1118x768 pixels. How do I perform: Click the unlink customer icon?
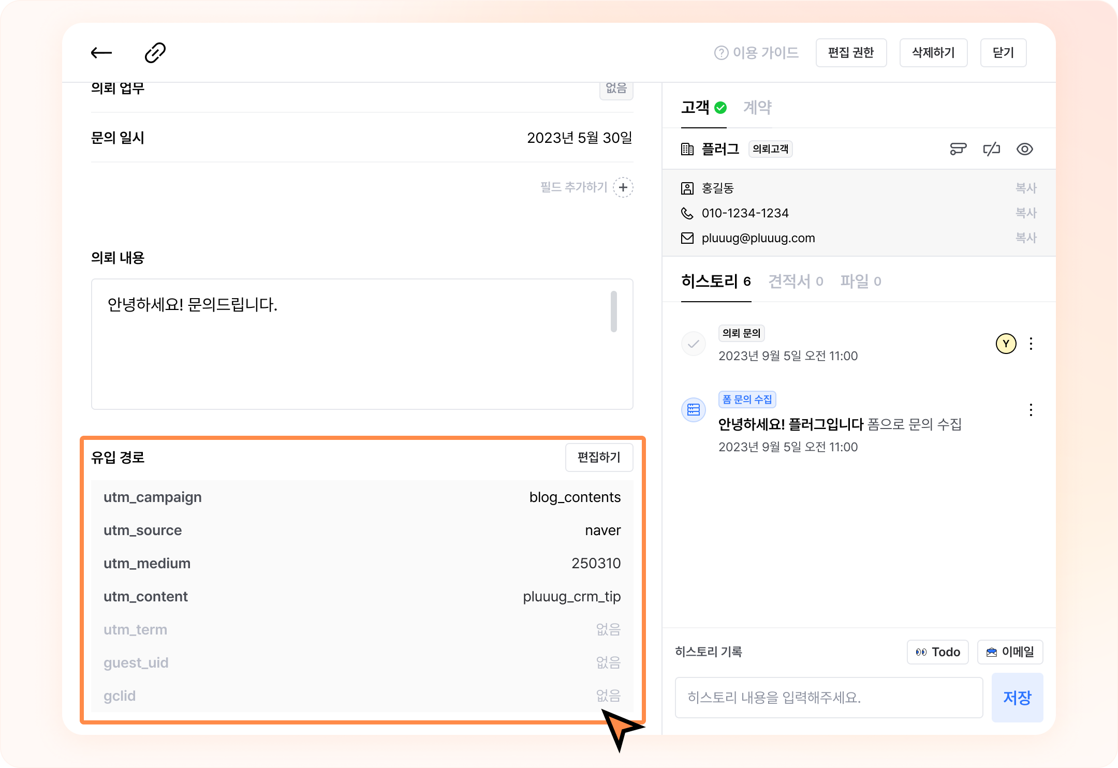click(991, 150)
